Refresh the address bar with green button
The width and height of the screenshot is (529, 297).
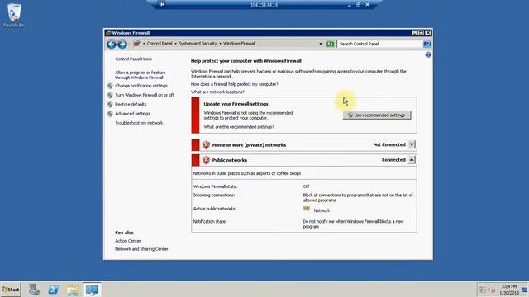click(x=331, y=44)
